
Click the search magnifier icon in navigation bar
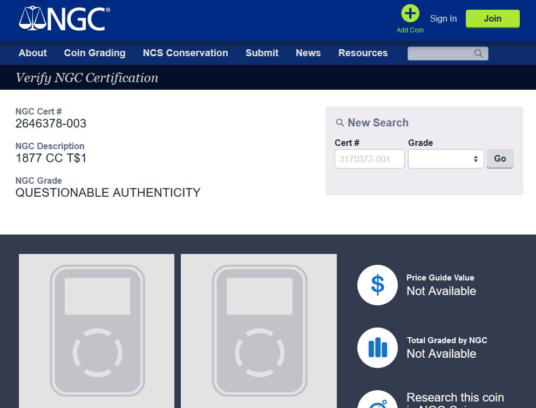point(478,53)
